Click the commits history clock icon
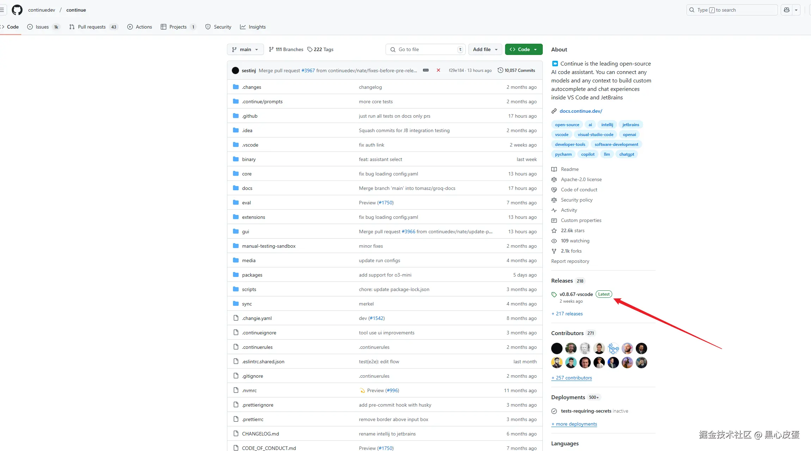 [500, 70]
